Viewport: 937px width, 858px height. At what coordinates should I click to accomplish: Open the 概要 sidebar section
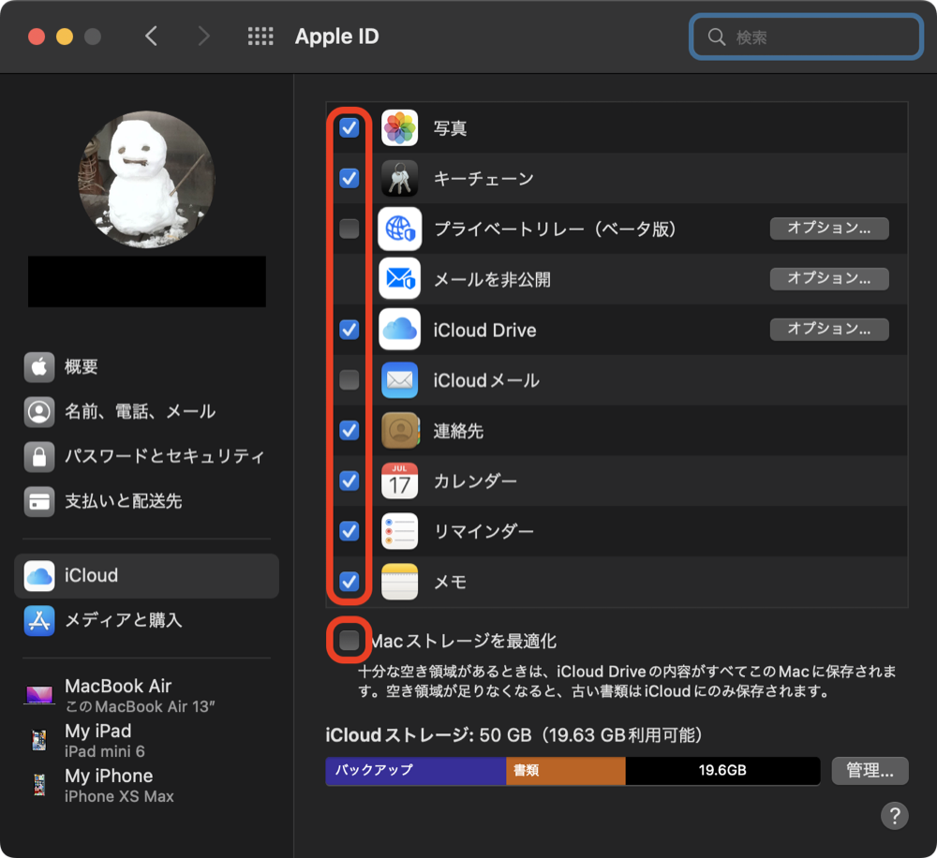146,367
